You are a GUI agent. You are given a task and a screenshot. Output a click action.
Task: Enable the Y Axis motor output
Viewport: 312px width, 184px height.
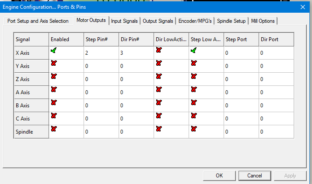(x=54, y=64)
